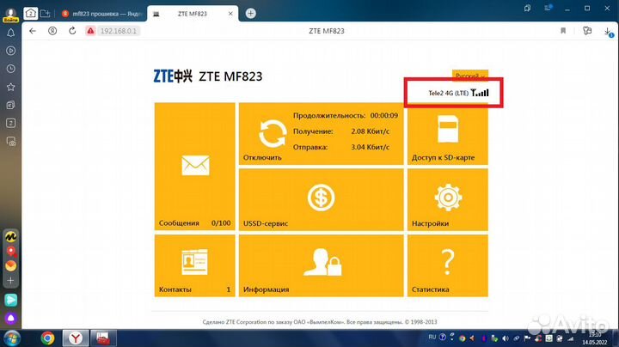Open Yandex Browser from the taskbar
Screen dimensions: 619x347
click(x=76, y=338)
